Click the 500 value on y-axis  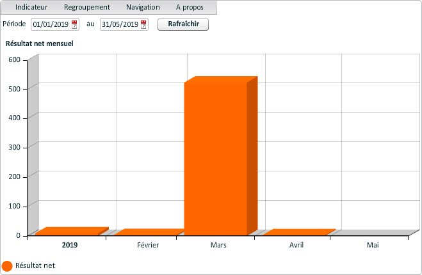14,89
